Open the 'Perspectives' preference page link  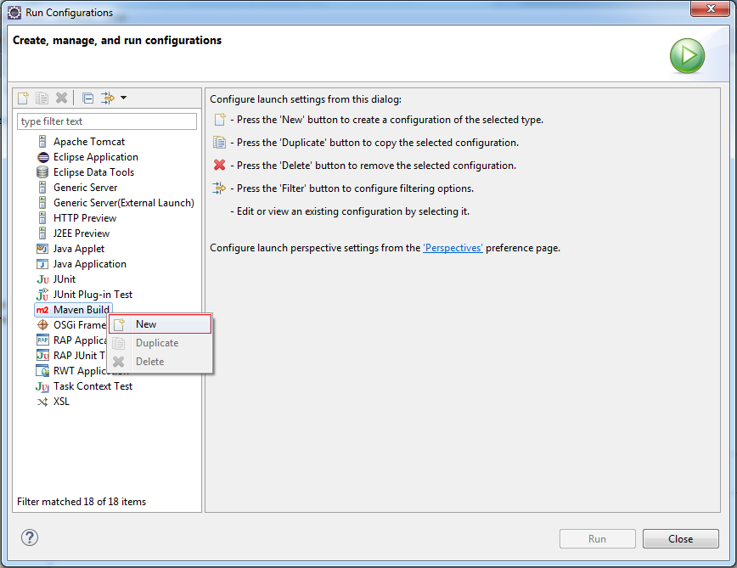click(x=453, y=248)
